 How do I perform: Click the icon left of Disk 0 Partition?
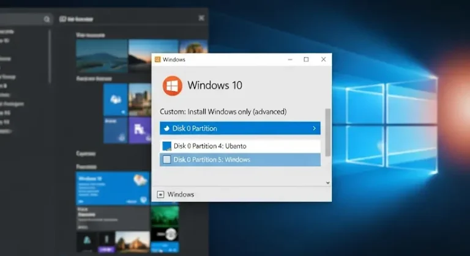pos(166,128)
